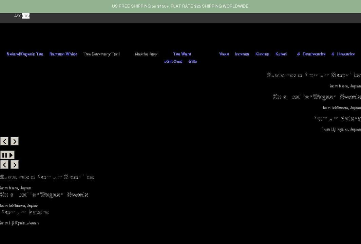Click the ASCA TEA logo
The image size is (361, 244).
[22, 16]
